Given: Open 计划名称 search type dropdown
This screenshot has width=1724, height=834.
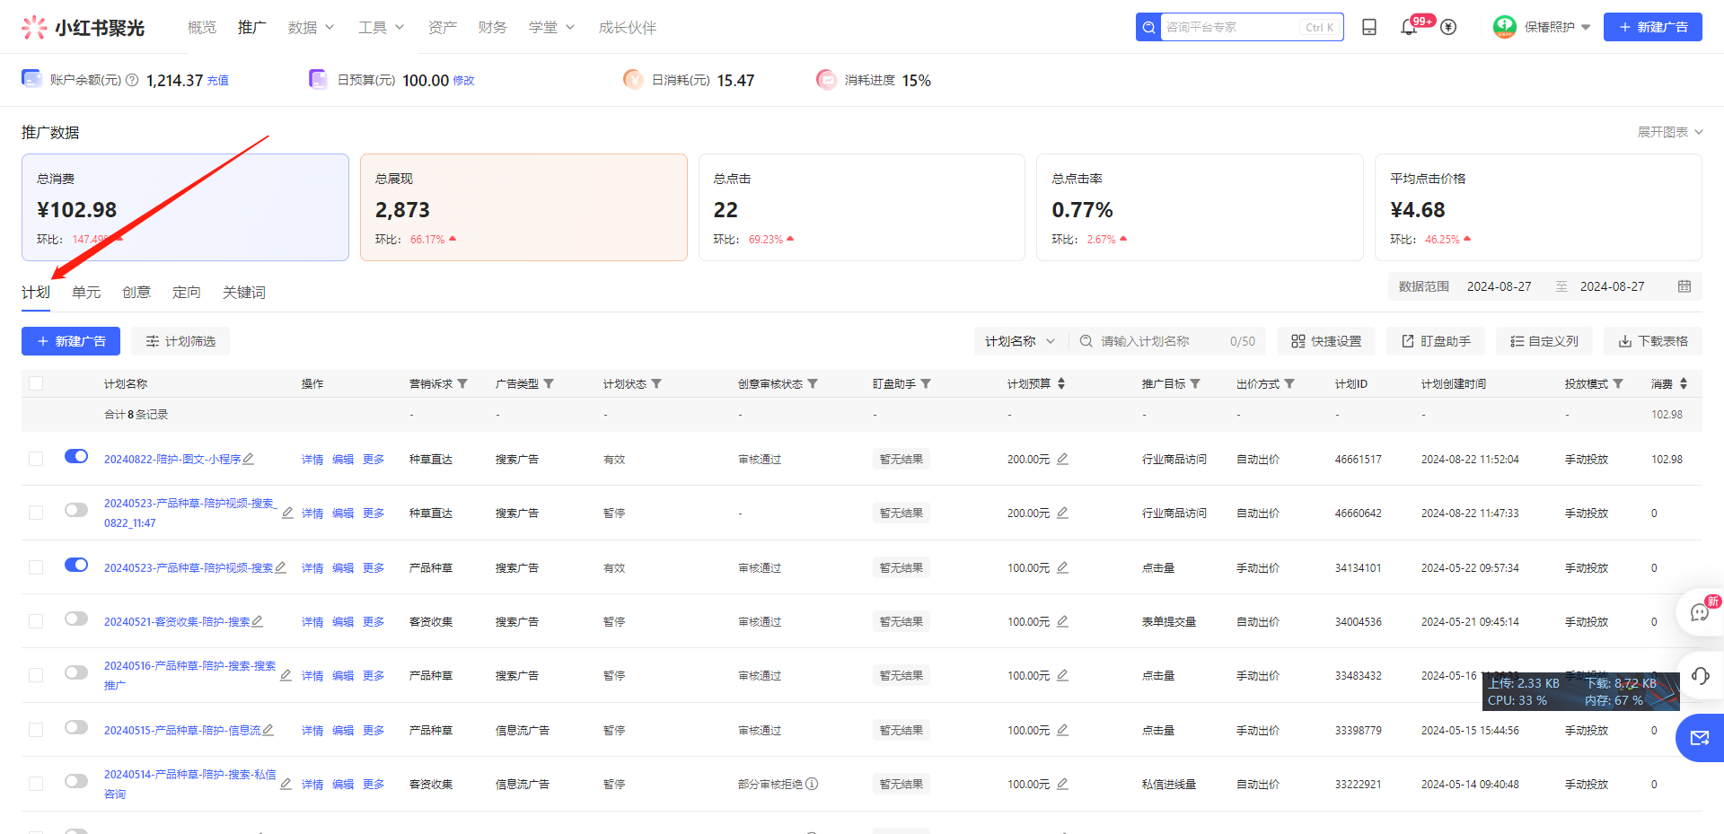Looking at the screenshot, I should pyautogui.click(x=1020, y=341).
